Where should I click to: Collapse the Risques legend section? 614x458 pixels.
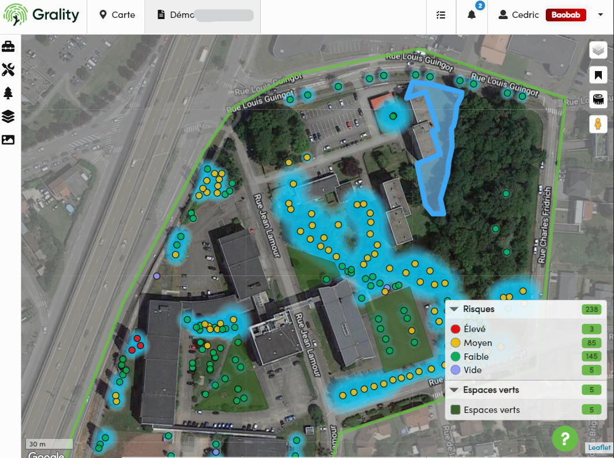(454, 309)
